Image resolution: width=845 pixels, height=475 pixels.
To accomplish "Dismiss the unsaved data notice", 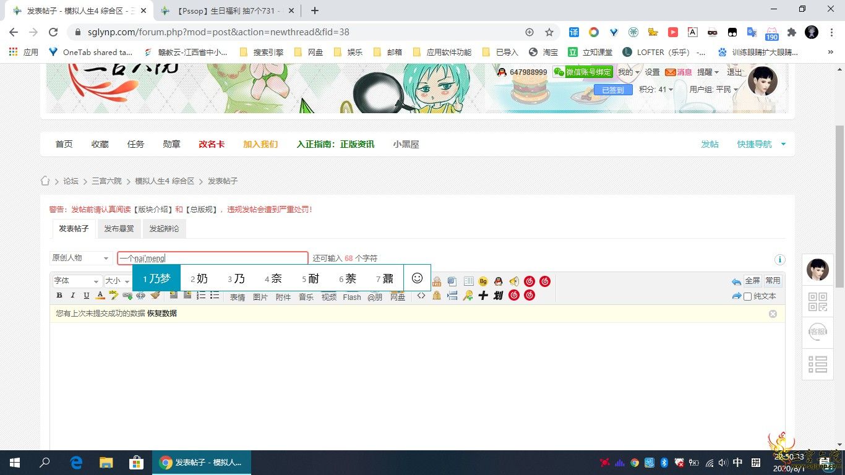I will point(773,314).
